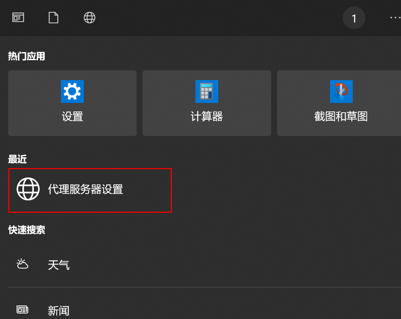Click the weather cloud-sun icon

point(22,264)
